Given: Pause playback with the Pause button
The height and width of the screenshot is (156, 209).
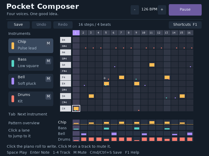Looking at the screenshot, I should [185, 10].
